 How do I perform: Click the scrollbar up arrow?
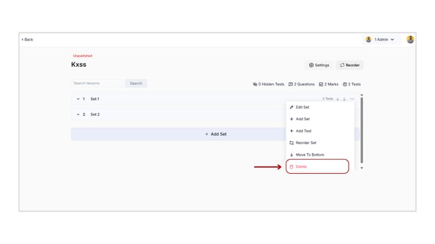tap(361, 95)
